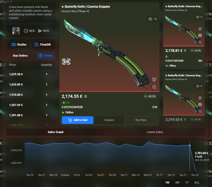
Task: Click float wear bar of 2,174.55 € knife
Action: tap(66, 103)
